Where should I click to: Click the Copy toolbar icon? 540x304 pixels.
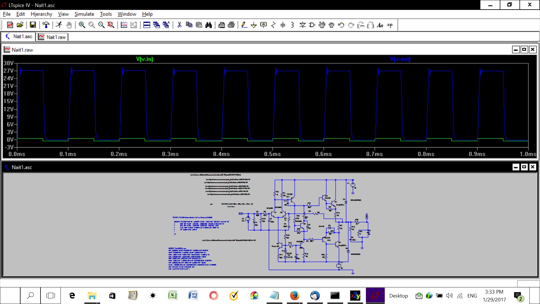click(189, 25)
